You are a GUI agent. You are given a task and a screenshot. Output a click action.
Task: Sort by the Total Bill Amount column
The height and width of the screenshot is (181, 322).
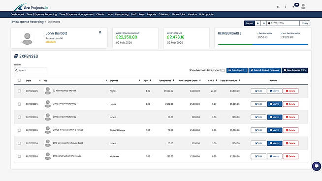click(229, 81)
